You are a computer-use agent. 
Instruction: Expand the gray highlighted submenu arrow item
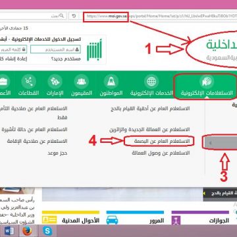click(220, 143)
